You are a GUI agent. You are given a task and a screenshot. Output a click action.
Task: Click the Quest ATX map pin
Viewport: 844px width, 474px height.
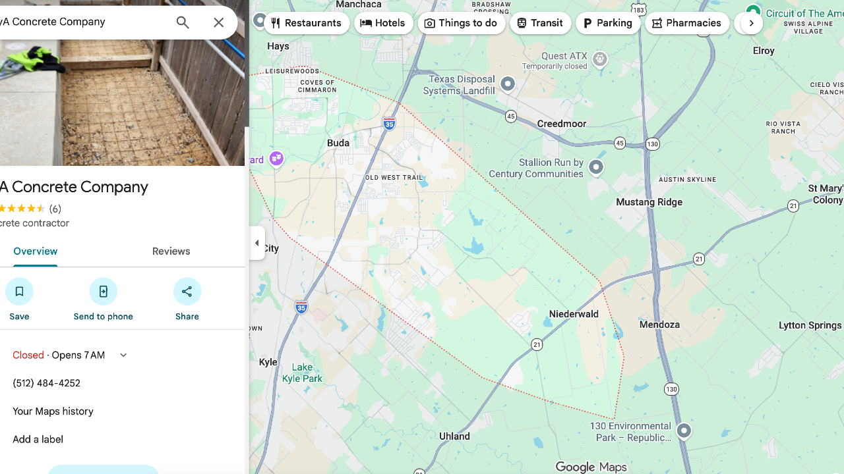click(599, 59)
